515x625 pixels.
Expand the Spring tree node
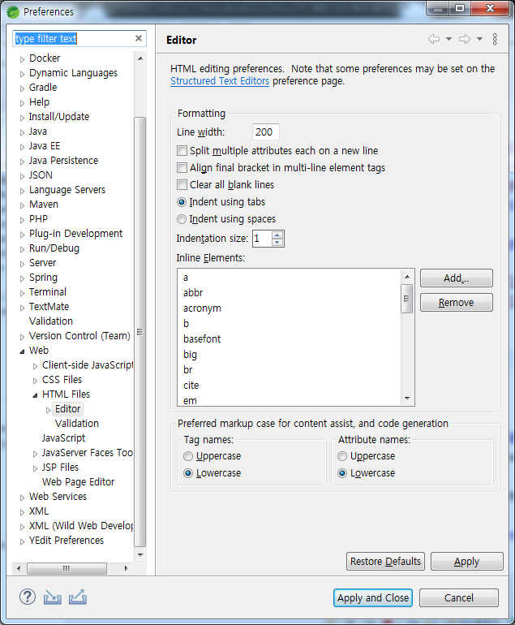tap(23, 278)
